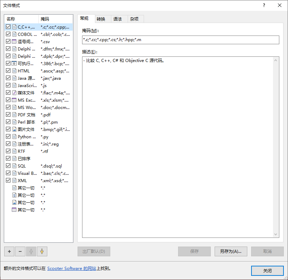Uncheck the 媒体文件 checkbox
Screen dimensions: 288x280
(8, 93)
